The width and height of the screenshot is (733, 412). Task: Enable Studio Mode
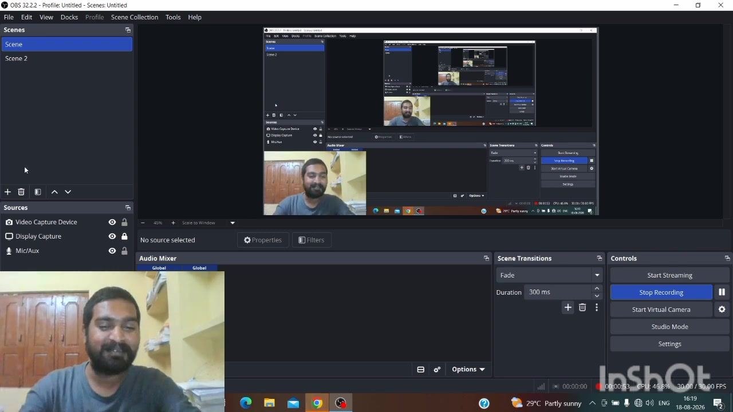[x=669, y=327]
